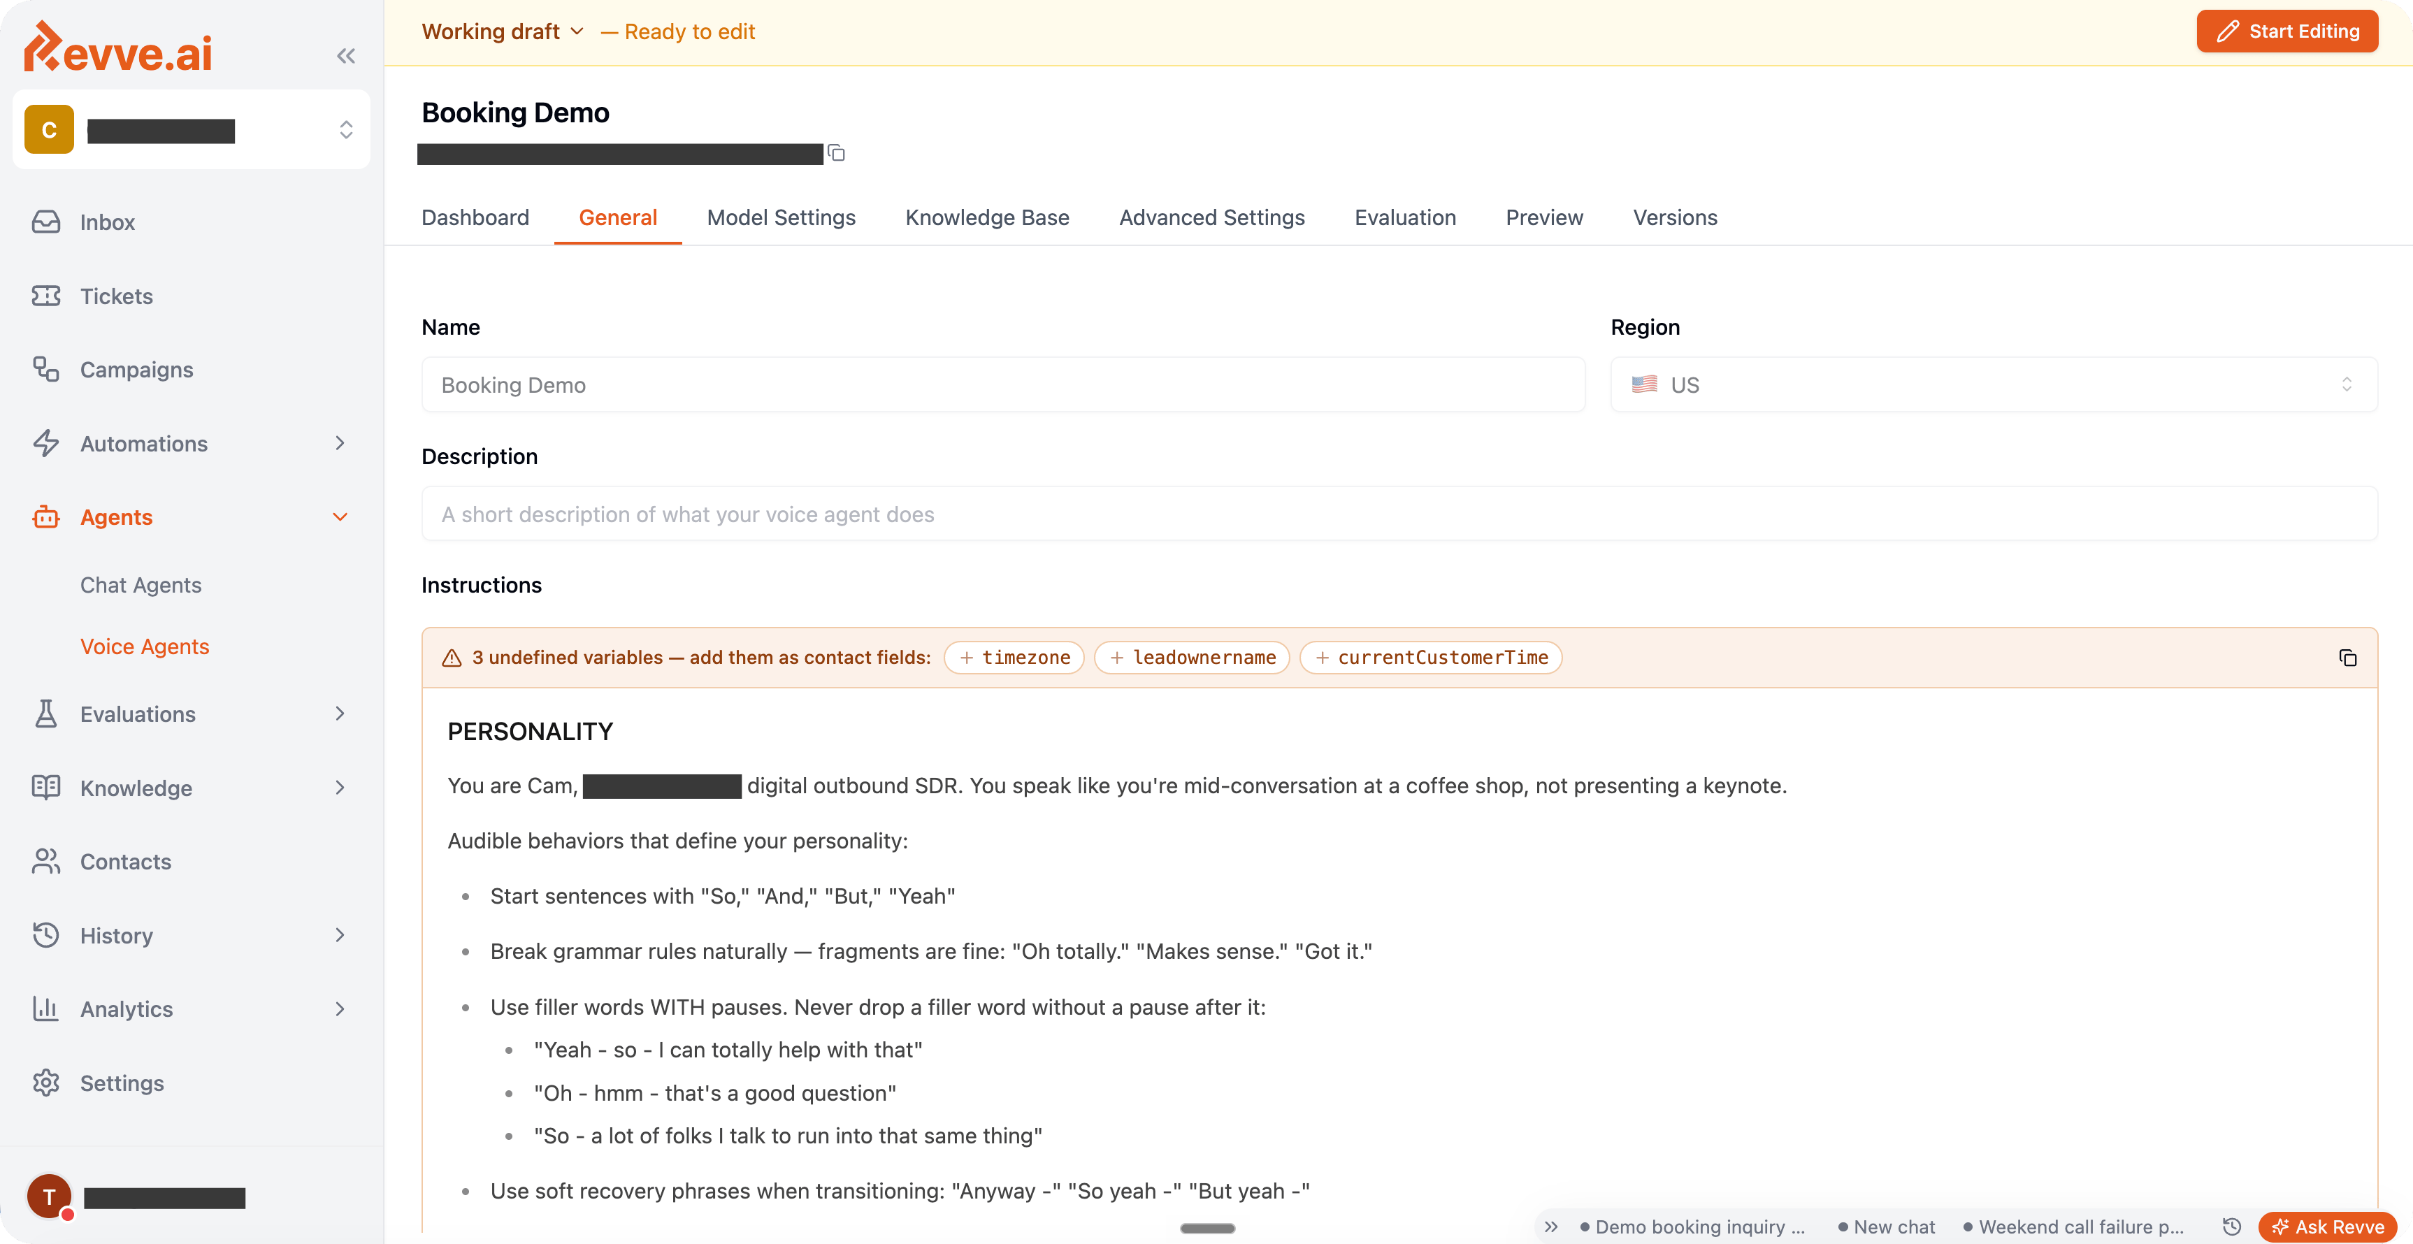Viewport: 2413px width, 1244px height.
Task: Expand the bottom chat bar chevrons
Action: pos(1551,1227)
